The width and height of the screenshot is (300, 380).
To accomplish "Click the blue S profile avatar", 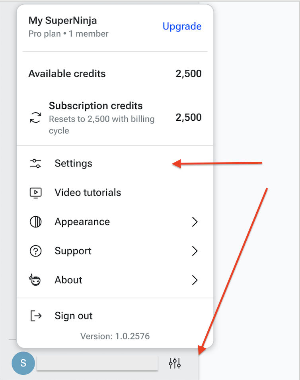I will click(x=23, y=363).
